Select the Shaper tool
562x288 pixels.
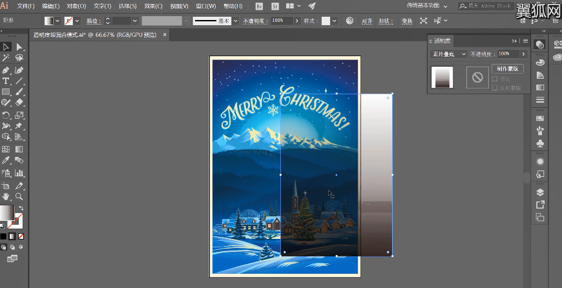(6, 103)
